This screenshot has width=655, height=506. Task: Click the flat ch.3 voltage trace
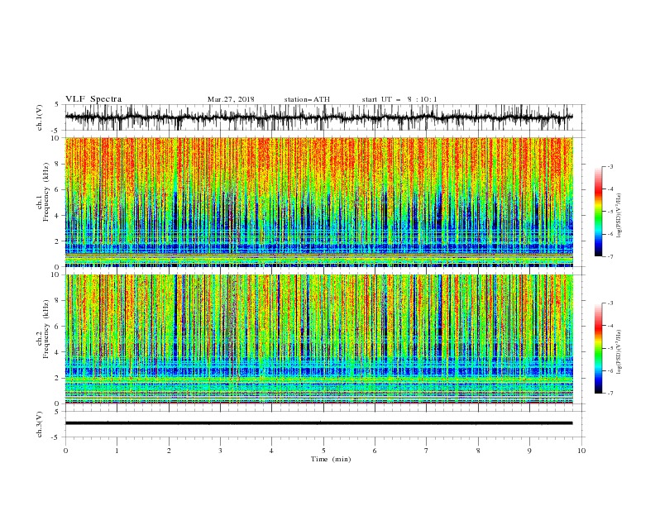[318, 423]
